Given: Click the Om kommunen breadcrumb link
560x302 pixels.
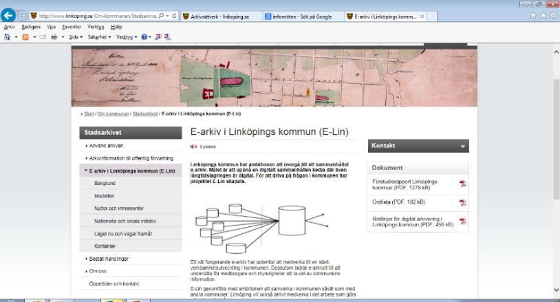Looking at the screenshot, I should click(x=113, y=114).
